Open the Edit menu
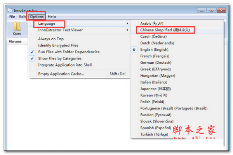Viewport: 233px width, 155px height. (x=22, y=17)
